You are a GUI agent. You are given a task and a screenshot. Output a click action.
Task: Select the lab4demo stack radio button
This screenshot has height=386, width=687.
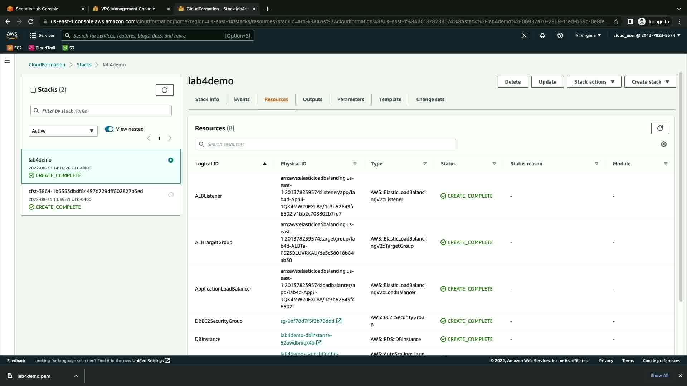[171, 160]
